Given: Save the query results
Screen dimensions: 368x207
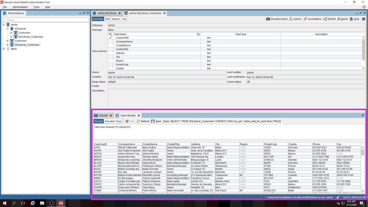Looking at the screenshot, I should coord(156,121).
